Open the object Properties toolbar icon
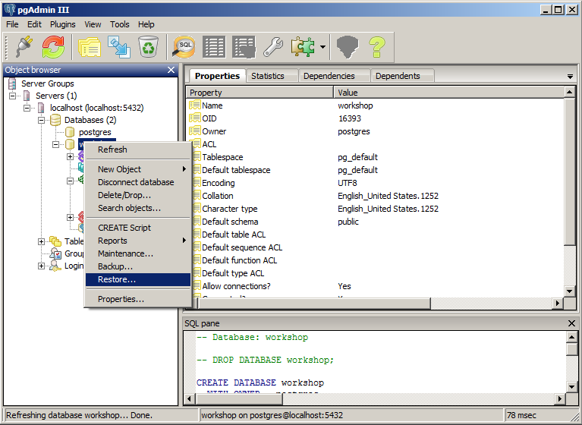Viewport: 582px width, 425px height. 90,47
